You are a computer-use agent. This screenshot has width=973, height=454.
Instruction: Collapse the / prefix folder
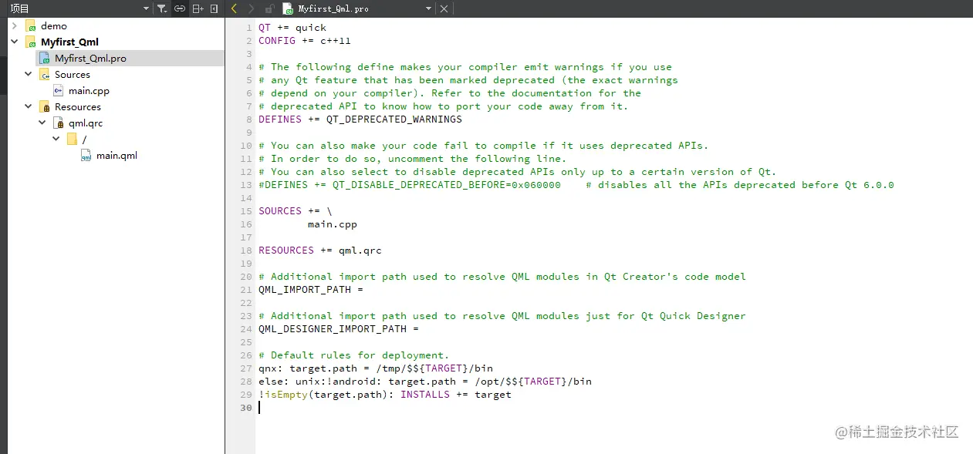coord(56,139)
